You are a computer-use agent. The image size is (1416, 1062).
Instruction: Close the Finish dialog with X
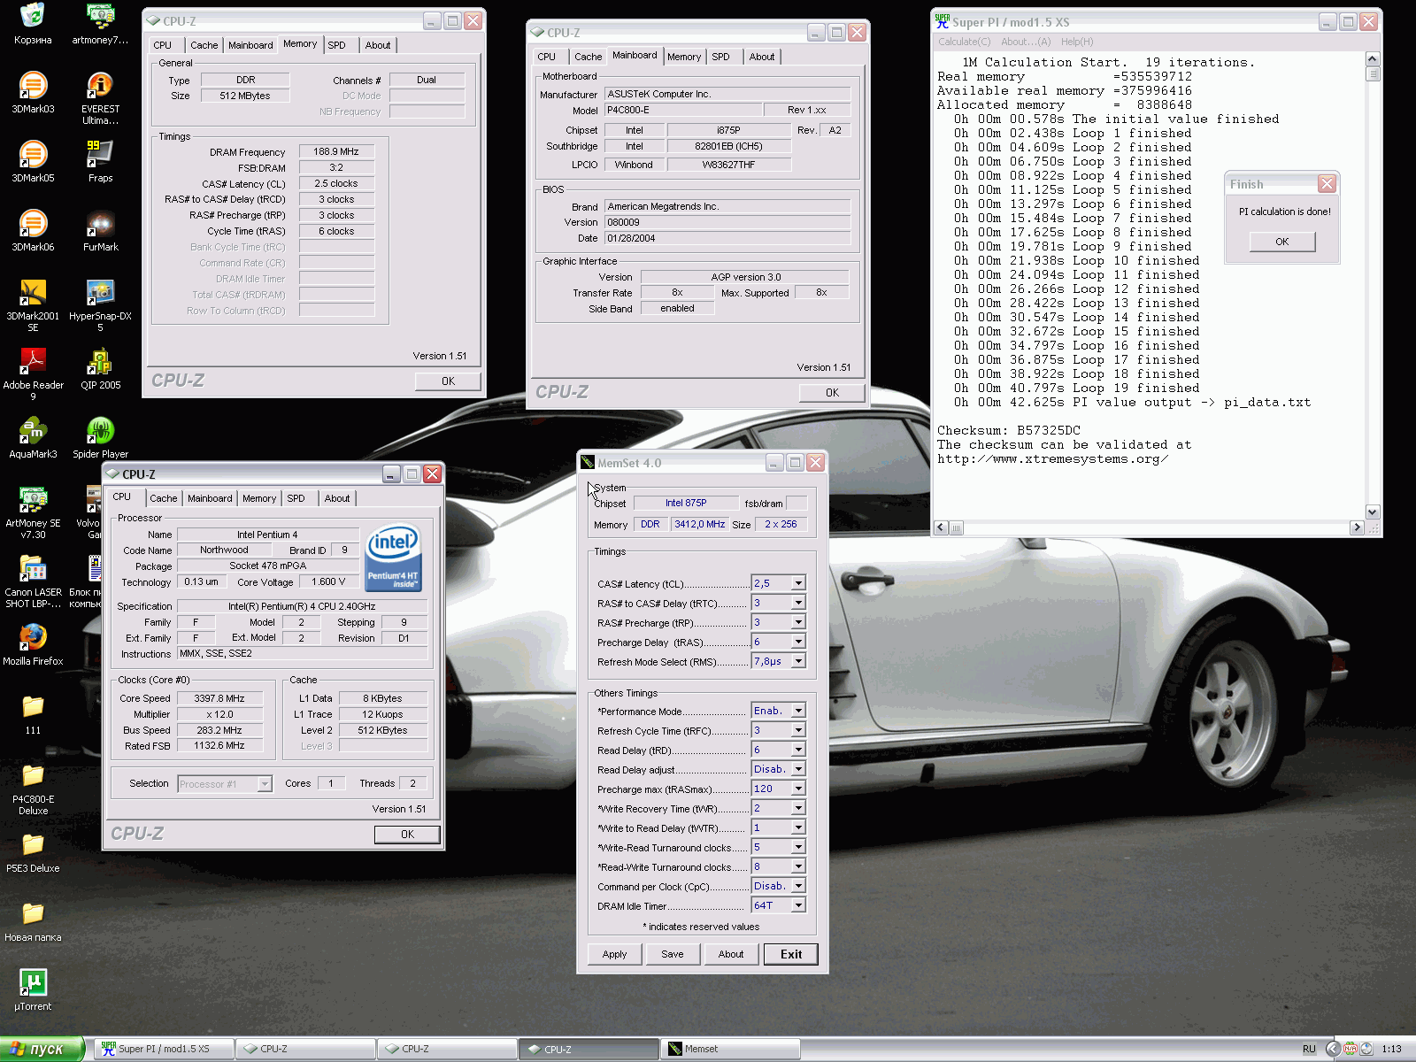coord(1327,184)
